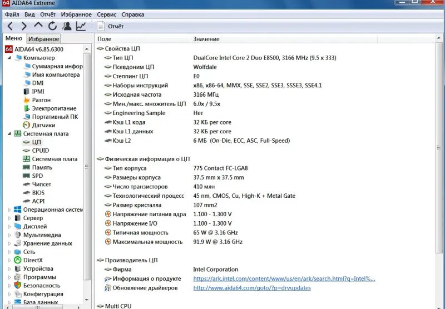The height and width of the screenshot is (309, 445).
Task: Open the Датчики gauge icon item
Action: (x=26, y=125)
